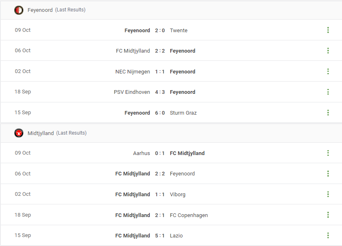Open options menu for Feyenoord vs Twente match

point(328,30)
